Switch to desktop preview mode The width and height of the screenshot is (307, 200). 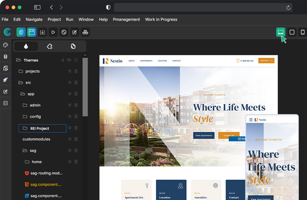point(281,32)
